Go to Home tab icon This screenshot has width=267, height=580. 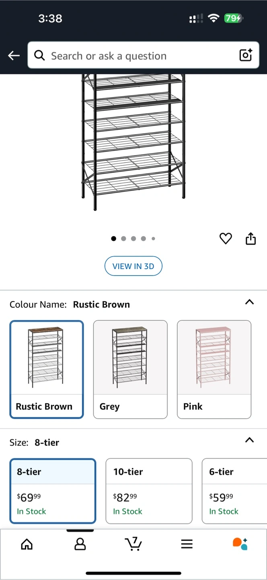(27, 544)
